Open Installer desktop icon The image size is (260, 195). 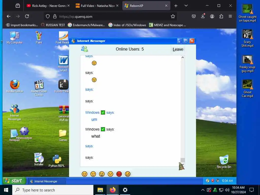[39, 159]
